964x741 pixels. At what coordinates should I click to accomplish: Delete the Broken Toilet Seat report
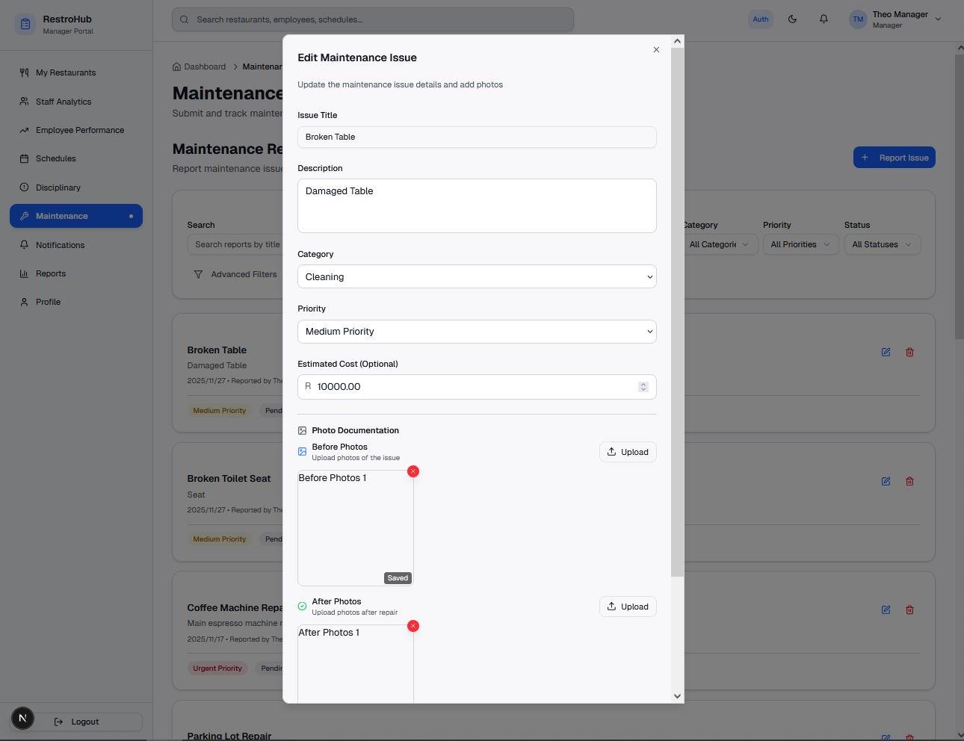tap(909, 481)
